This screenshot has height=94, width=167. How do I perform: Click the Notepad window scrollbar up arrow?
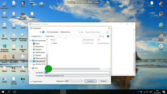coord(134,30)
